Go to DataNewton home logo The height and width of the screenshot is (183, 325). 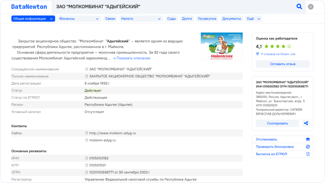(x=29, y=7)
